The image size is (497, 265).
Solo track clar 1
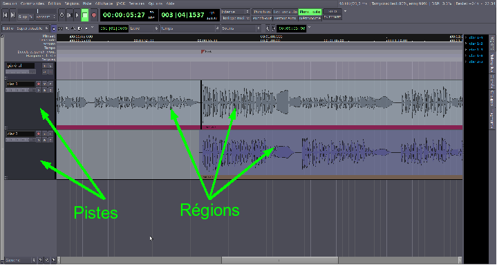50,84
